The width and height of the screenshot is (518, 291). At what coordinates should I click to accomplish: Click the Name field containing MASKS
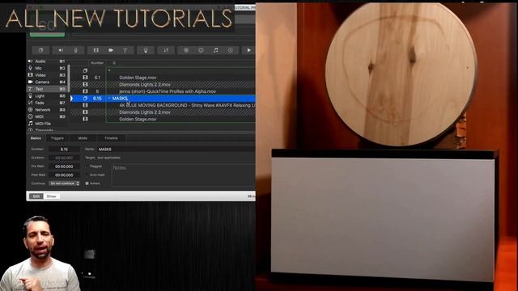pos(176,149)
